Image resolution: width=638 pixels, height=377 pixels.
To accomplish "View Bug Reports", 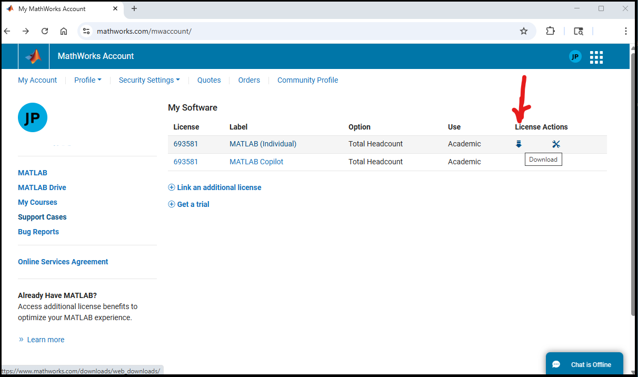I will [x=38, y=232].
